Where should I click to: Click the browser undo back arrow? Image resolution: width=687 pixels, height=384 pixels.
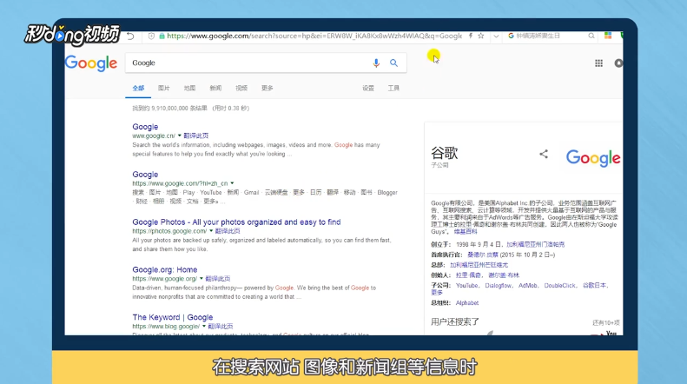(x=130, y=36)
